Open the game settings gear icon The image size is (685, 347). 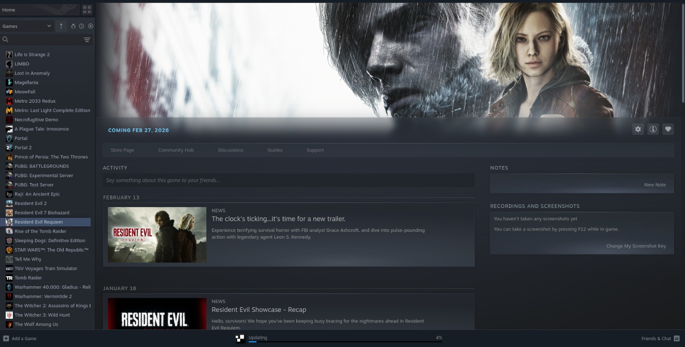click(638, 129)
